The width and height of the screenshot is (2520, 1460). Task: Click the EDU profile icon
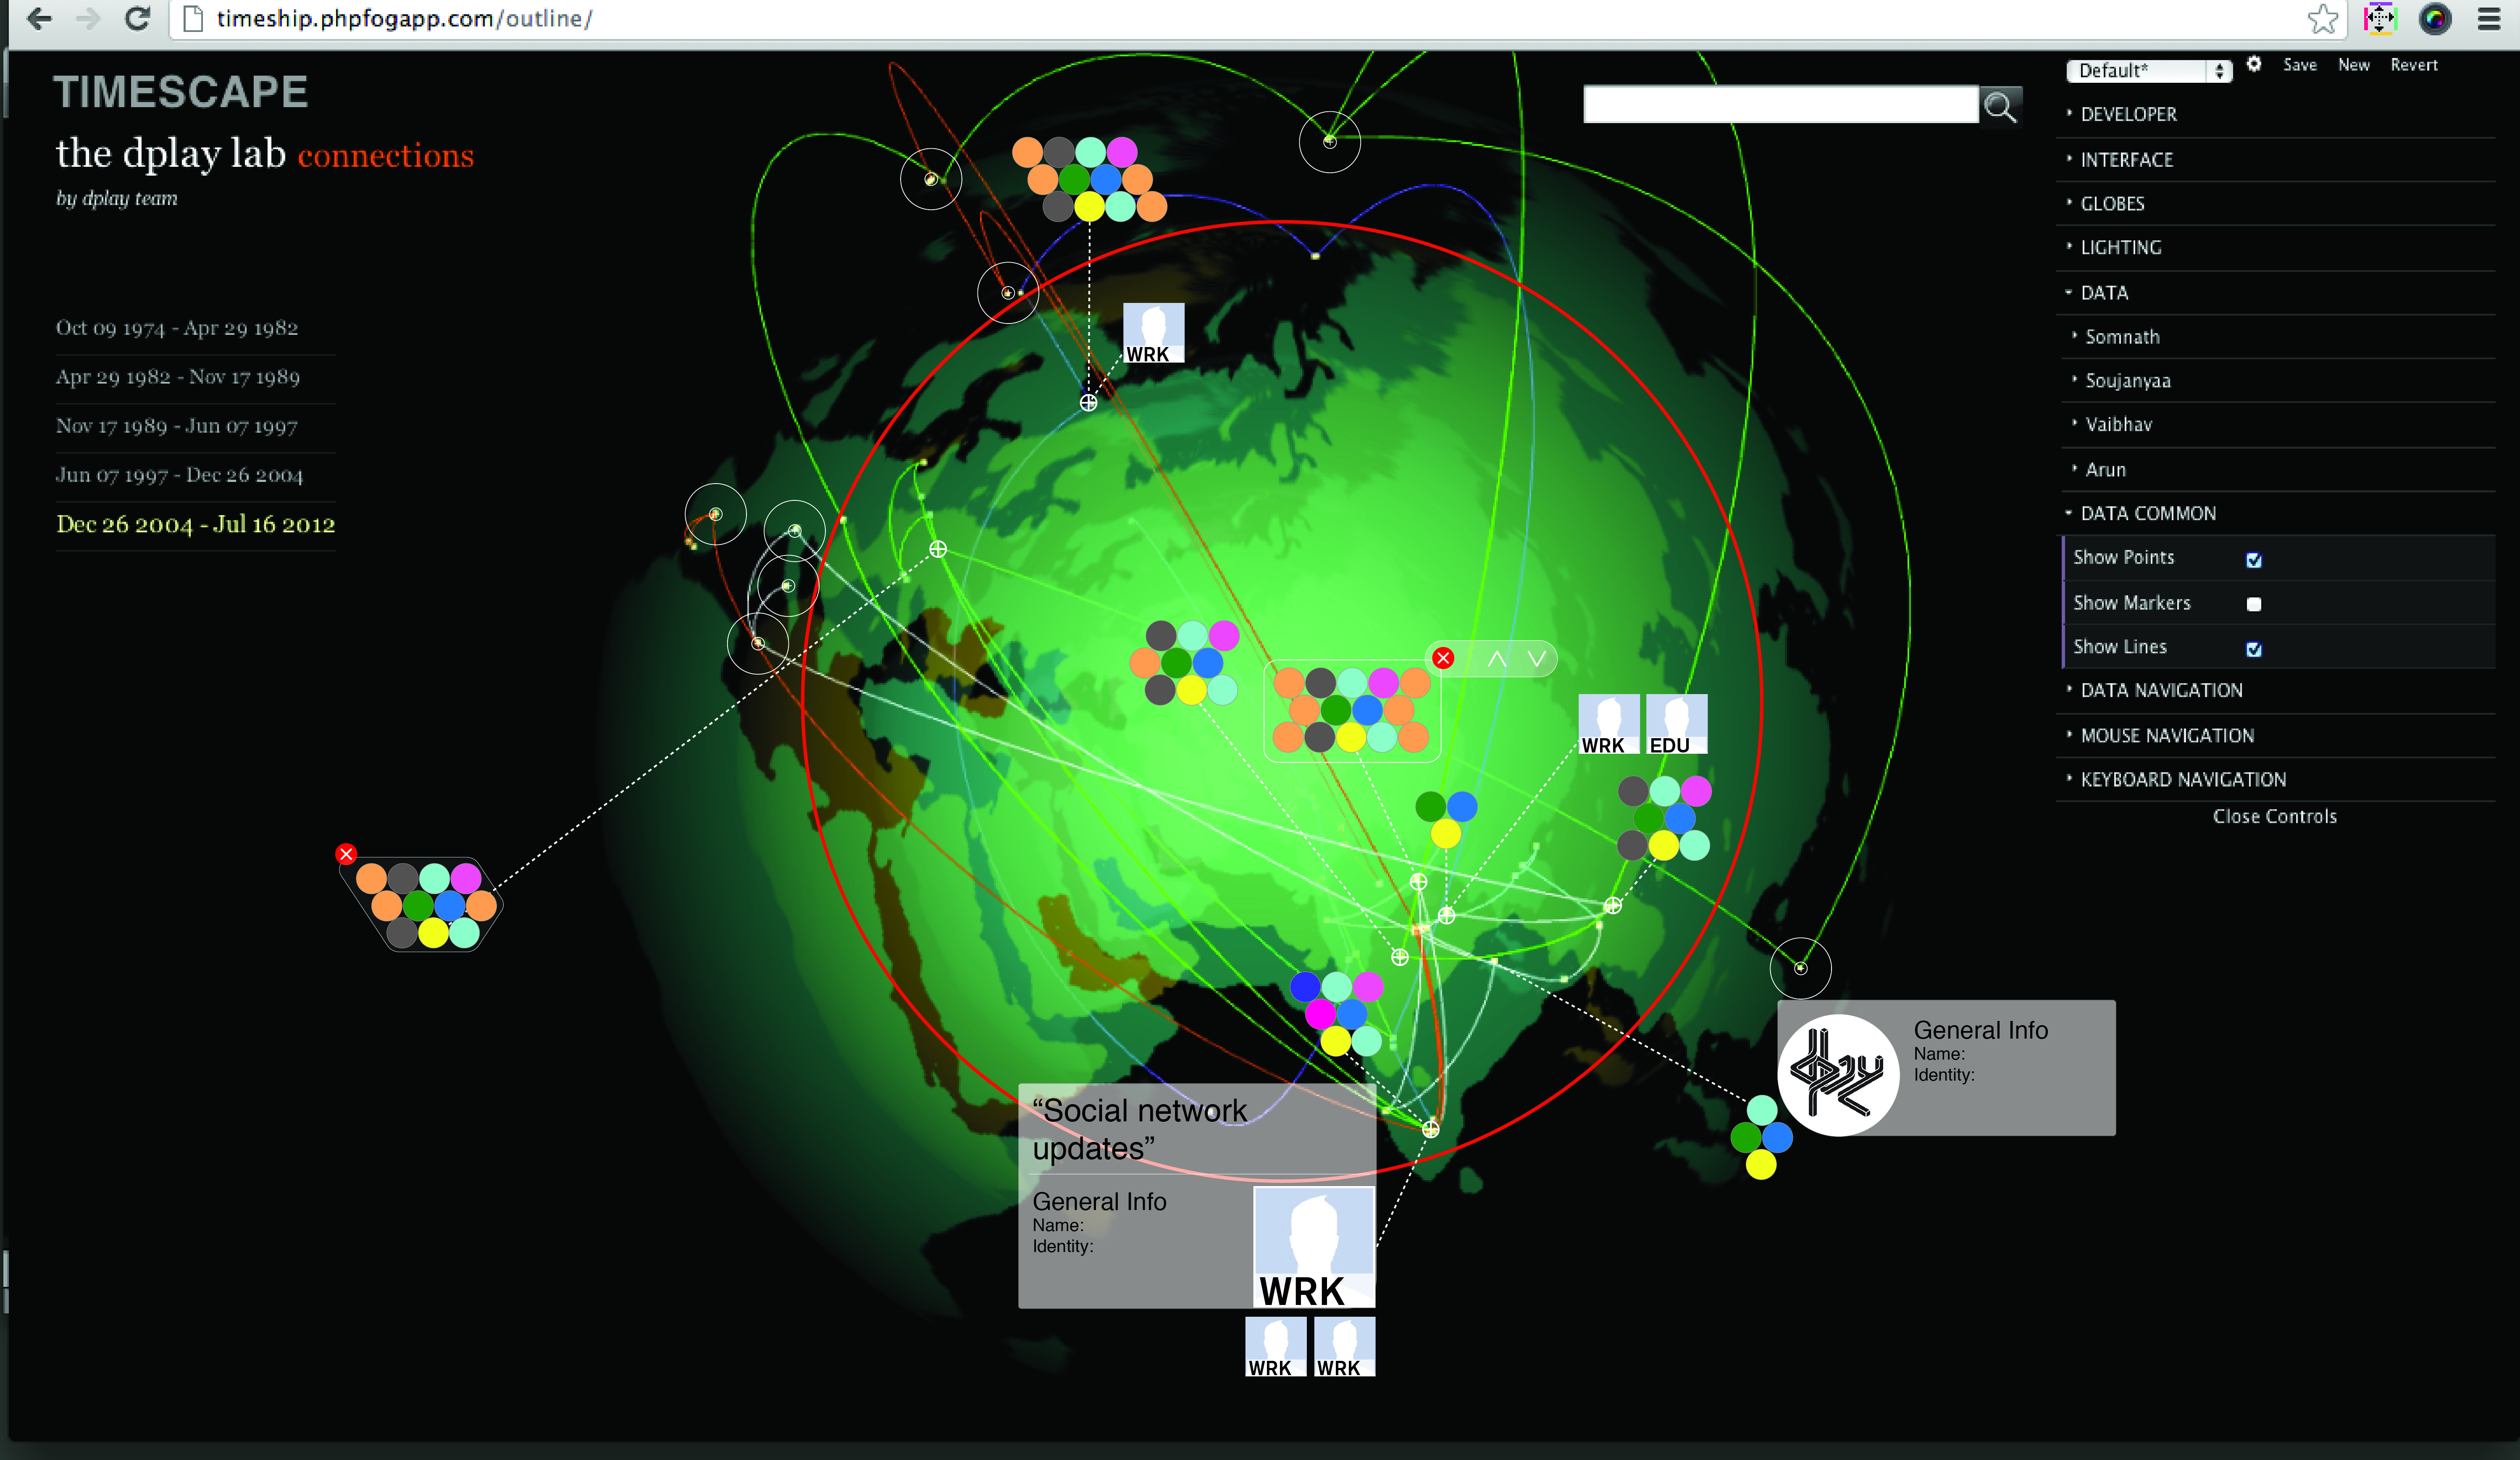pos(1676,724)
